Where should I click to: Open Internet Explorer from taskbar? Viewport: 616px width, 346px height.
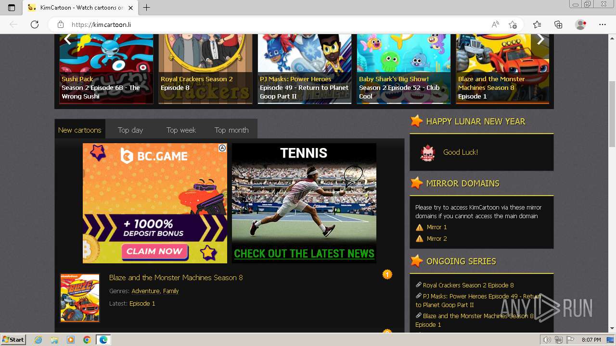(x=38, y=340)
